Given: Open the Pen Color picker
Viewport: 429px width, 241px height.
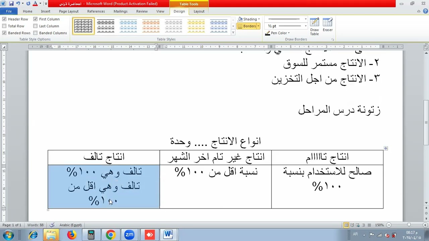Looking at the screenshot, I should pyautogui.click(x=278, y=33).
